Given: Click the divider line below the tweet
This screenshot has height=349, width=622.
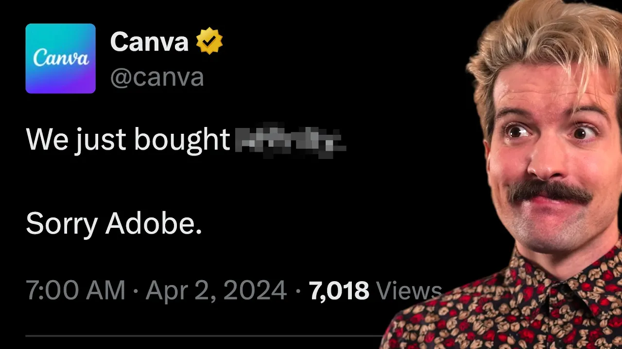Looking at the screenshot, I should (204, 335).
